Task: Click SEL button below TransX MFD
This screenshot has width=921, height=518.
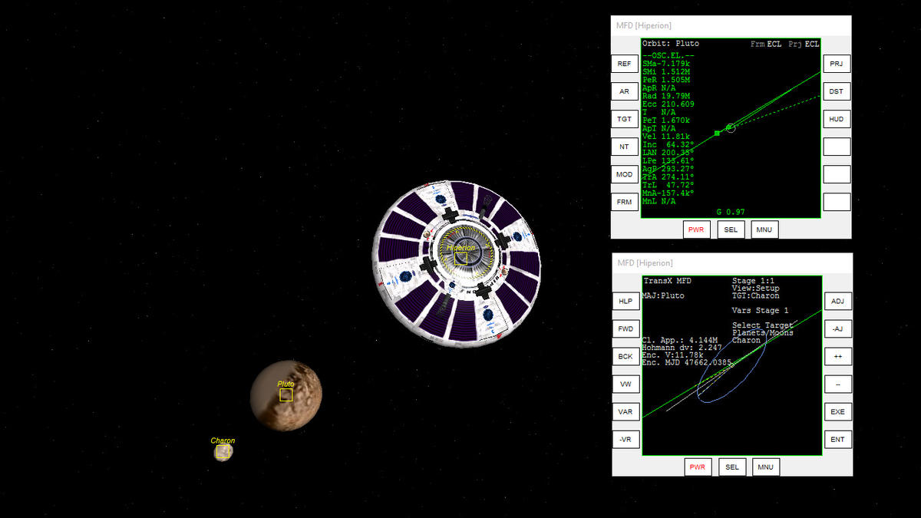Action: pyautogui.click(x=732, y=467)
